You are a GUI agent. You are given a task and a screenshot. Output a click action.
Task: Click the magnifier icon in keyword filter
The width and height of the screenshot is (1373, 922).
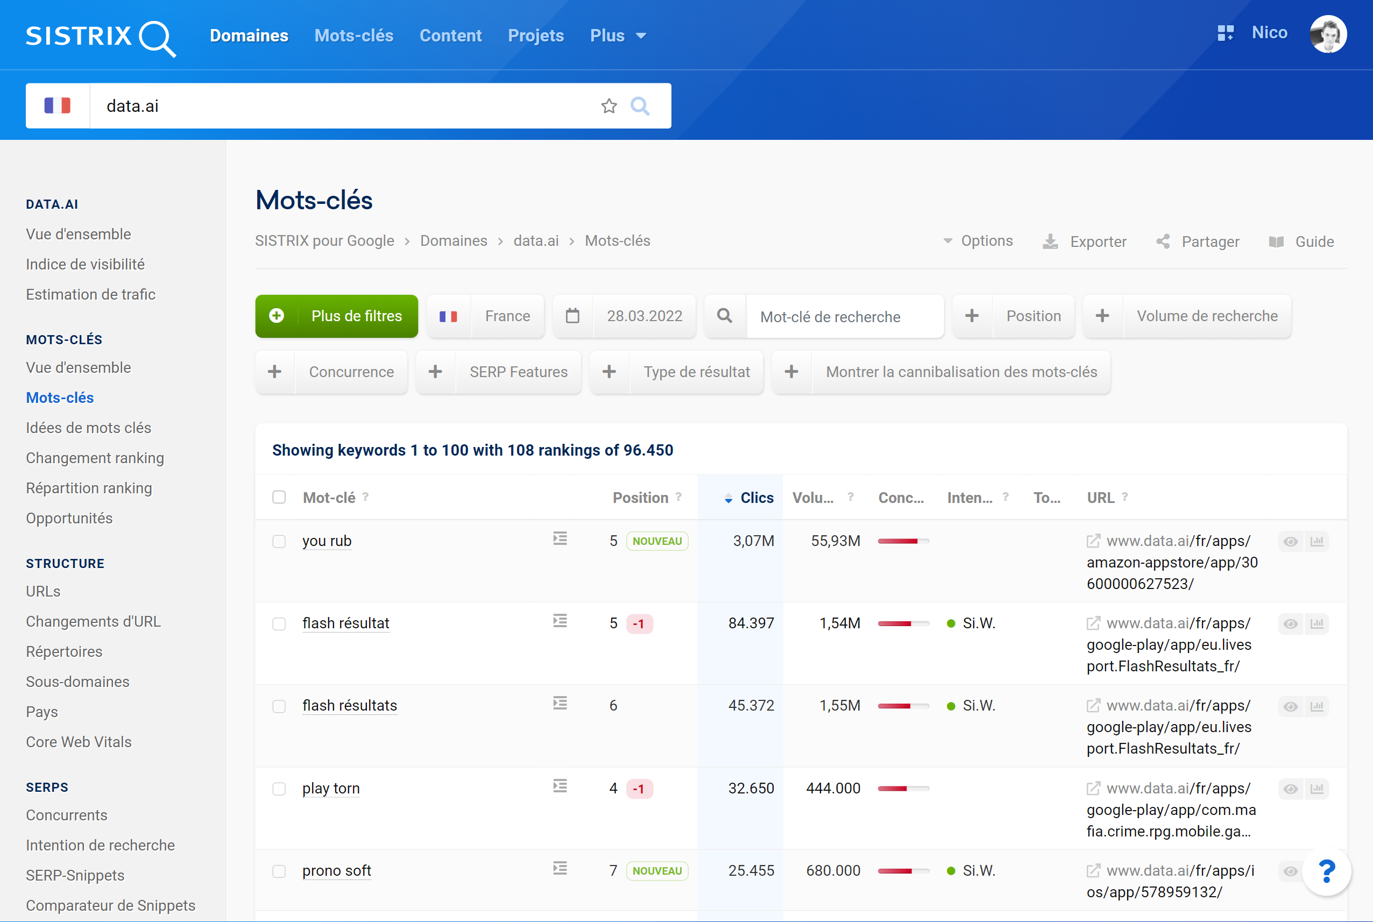[725, 316]
